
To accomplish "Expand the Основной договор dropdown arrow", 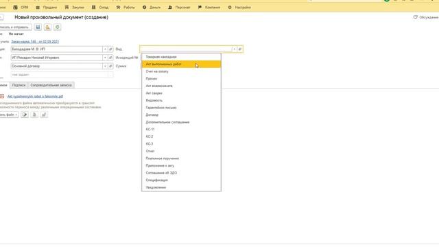I will coord(105,66).
